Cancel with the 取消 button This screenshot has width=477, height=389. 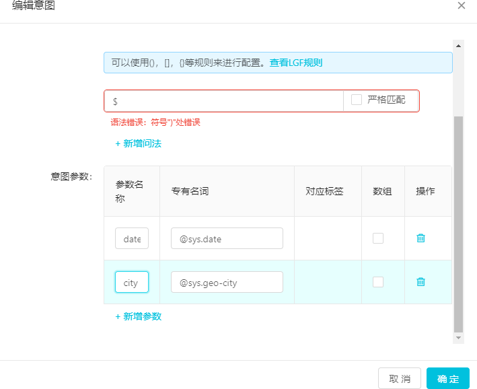(400, 378)
